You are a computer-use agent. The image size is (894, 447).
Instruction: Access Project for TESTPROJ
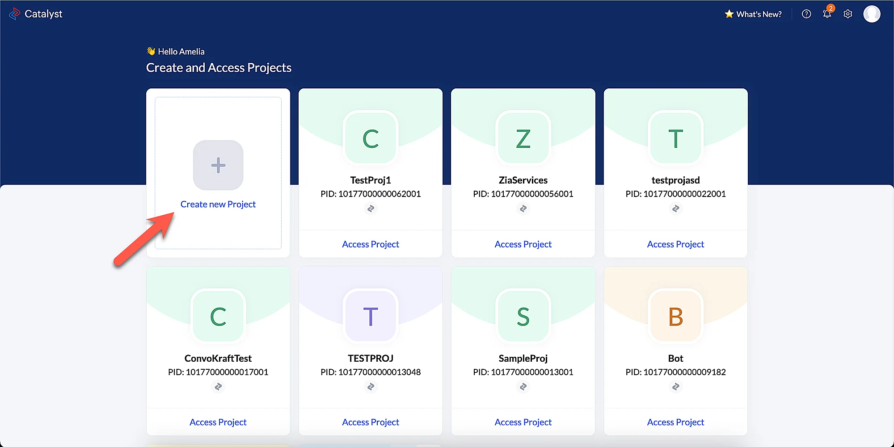[x=371, y=422]
